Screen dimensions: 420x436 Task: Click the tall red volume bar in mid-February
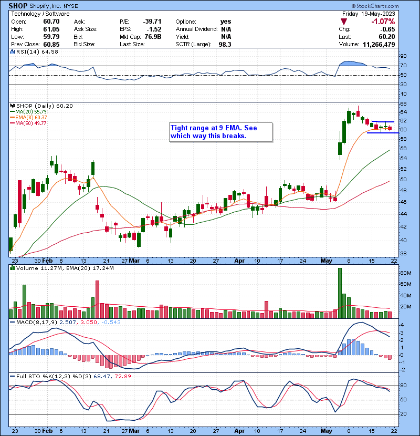[x=97, y=299]
